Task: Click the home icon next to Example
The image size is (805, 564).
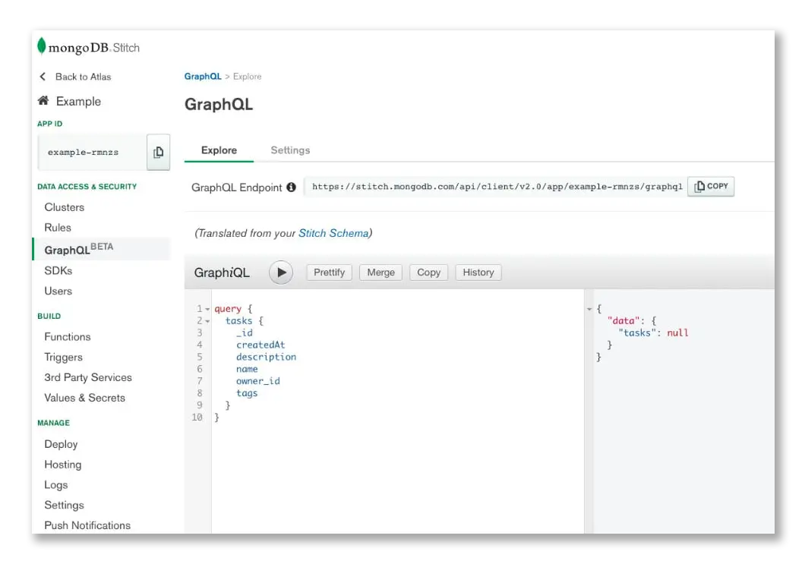Action: pyautogui.click(x=43, y=101)
